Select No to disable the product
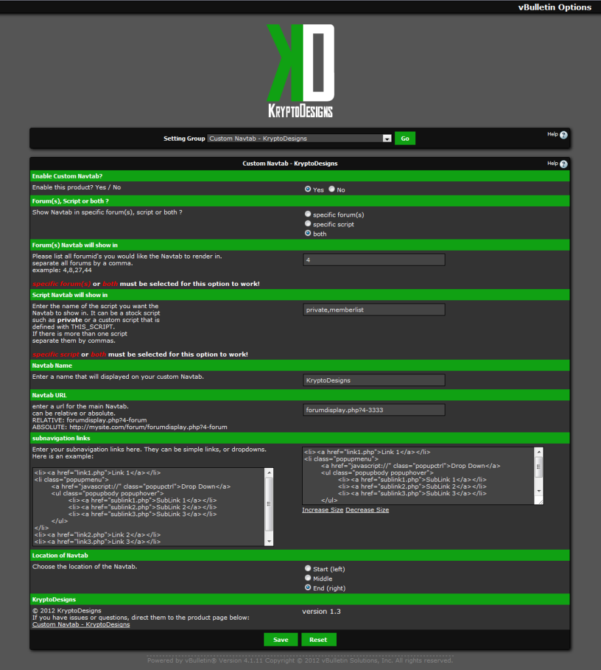This screenshot has width=601, height=670. 332,189
